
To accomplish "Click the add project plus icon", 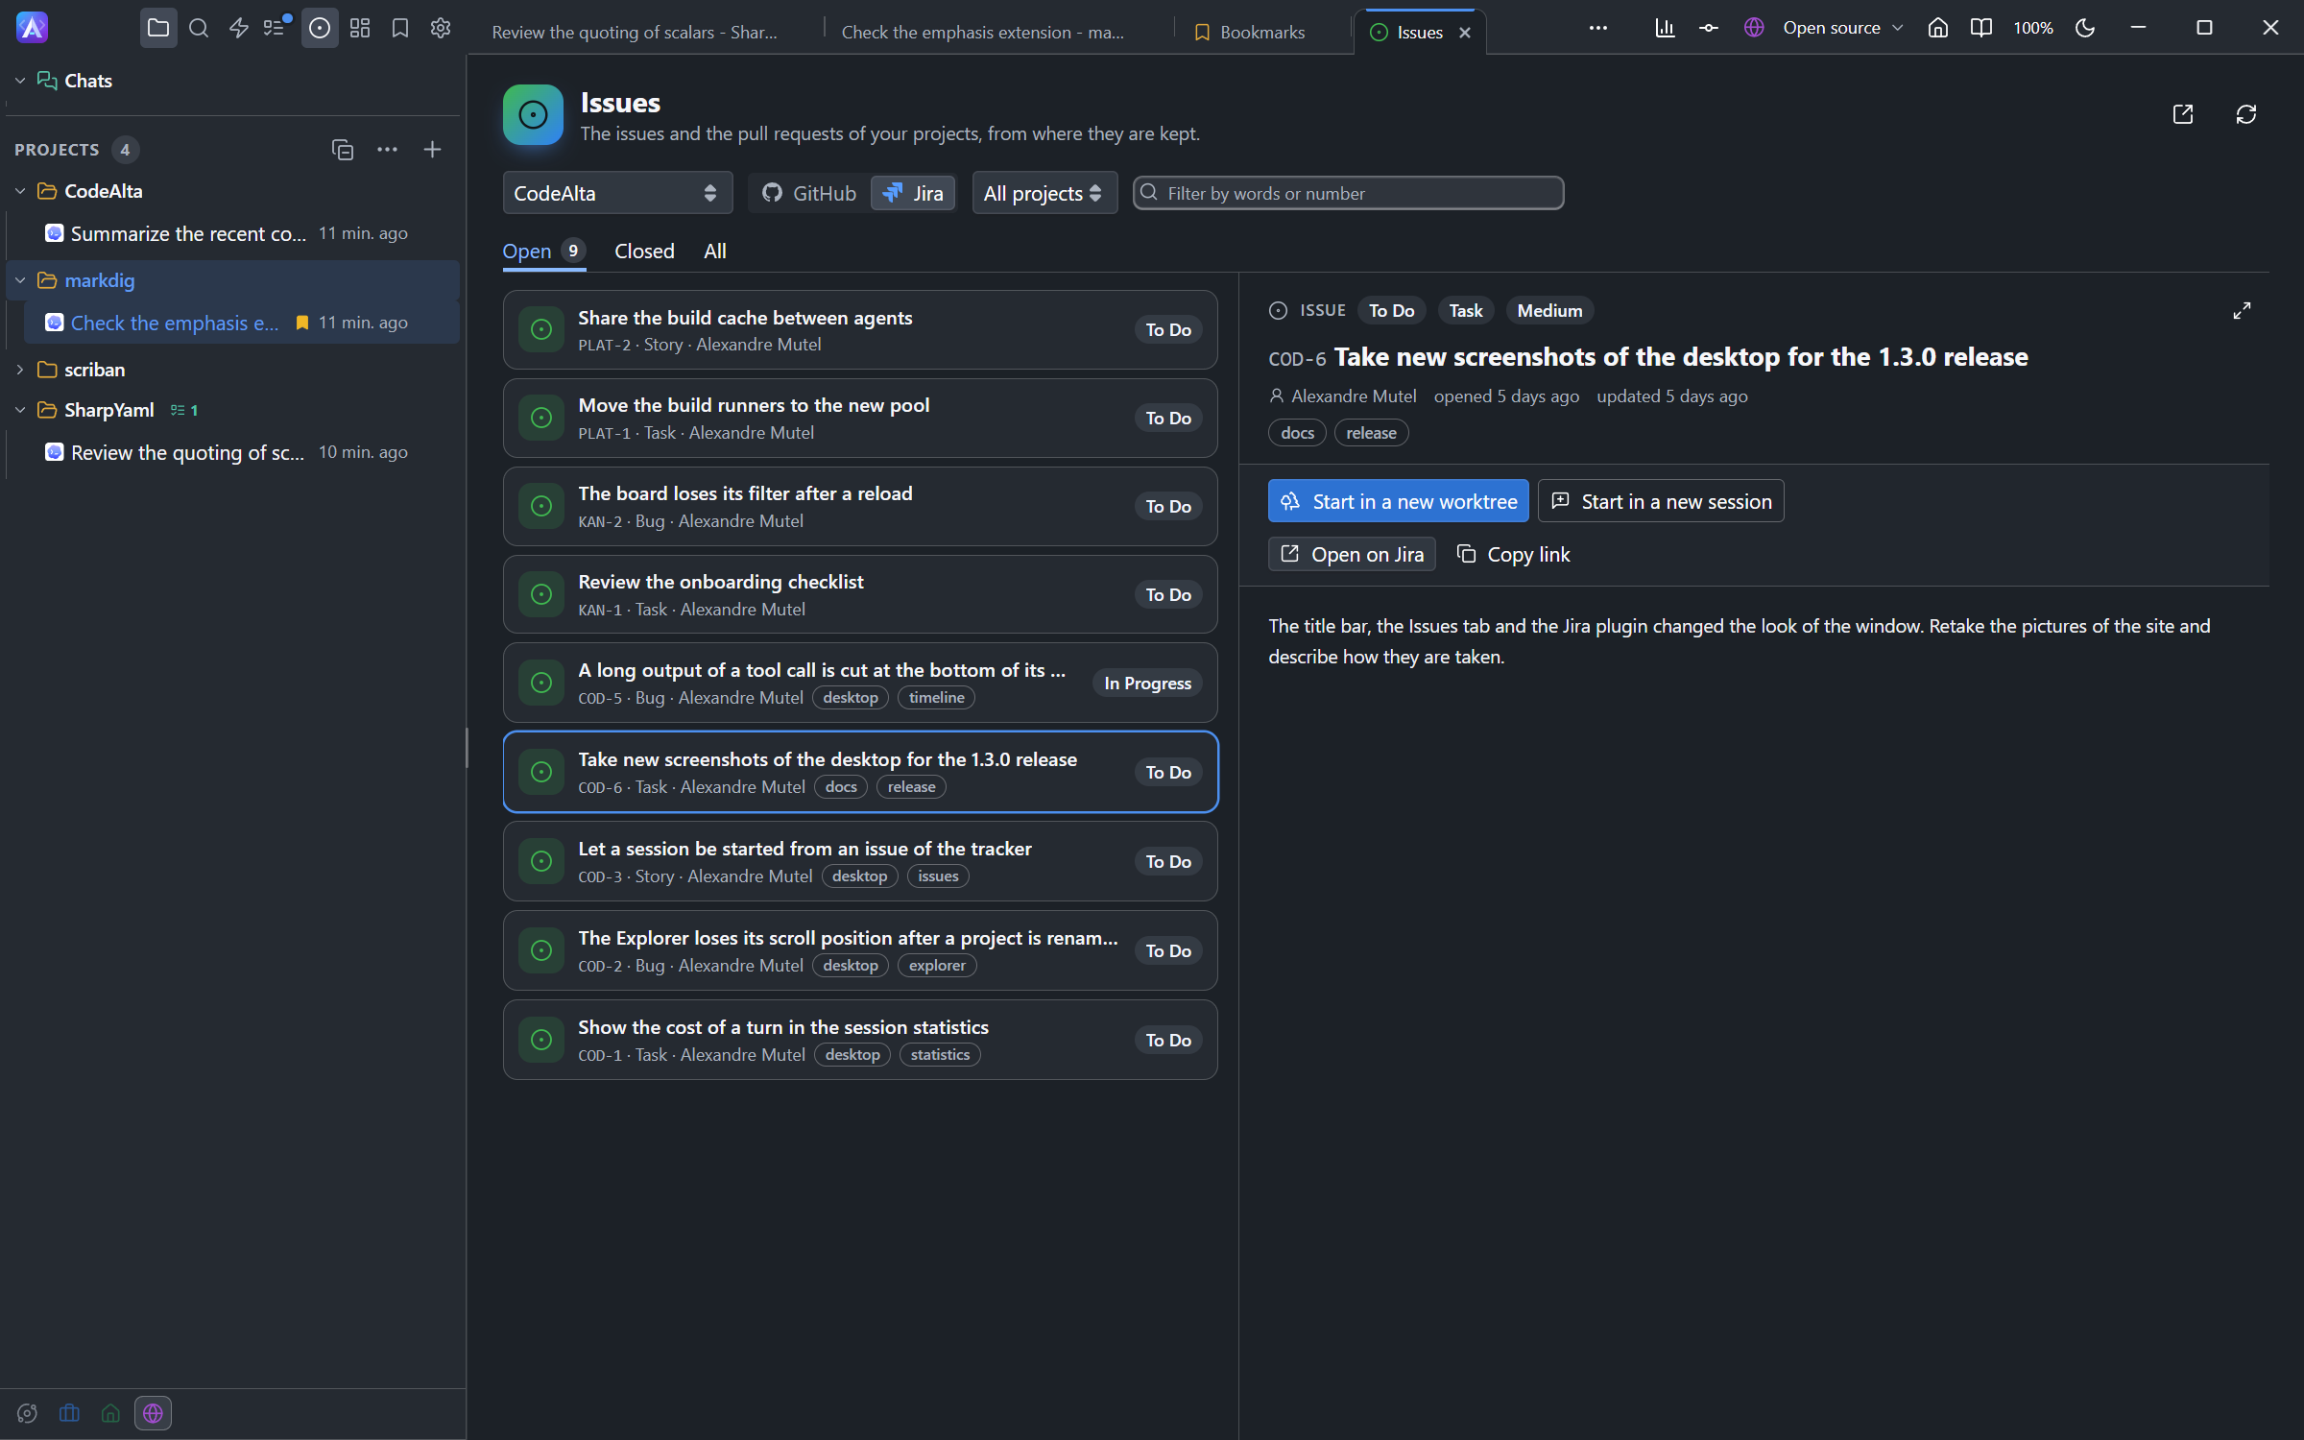I will [x=433, y=150].
